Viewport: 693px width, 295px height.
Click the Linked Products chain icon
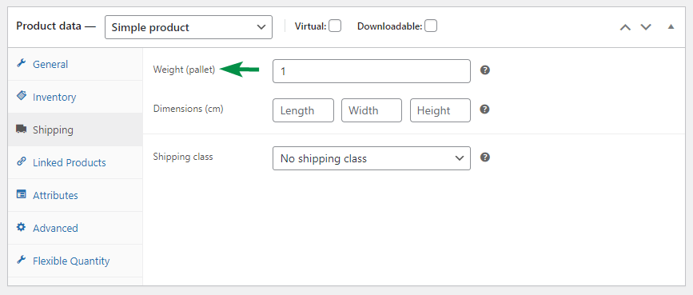pos(22,161)
